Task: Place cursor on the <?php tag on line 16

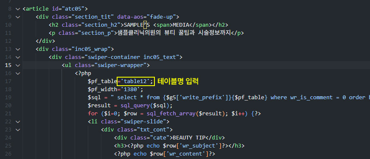Action: (83, 73)
